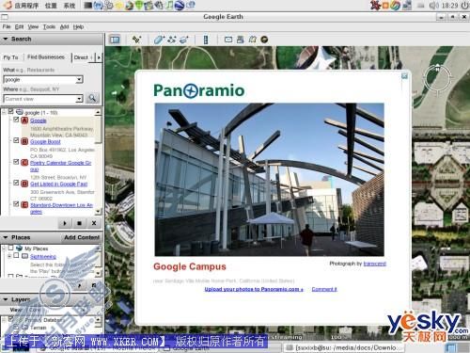The image size is (470, 353).
Task: Click the Add Polygon toolbar icon
Action: [159, 40]
